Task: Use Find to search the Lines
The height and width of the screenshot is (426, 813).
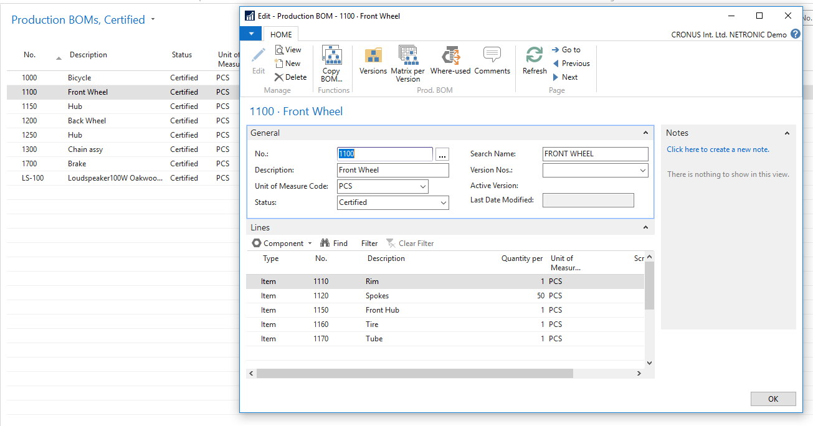Action: 334,243
